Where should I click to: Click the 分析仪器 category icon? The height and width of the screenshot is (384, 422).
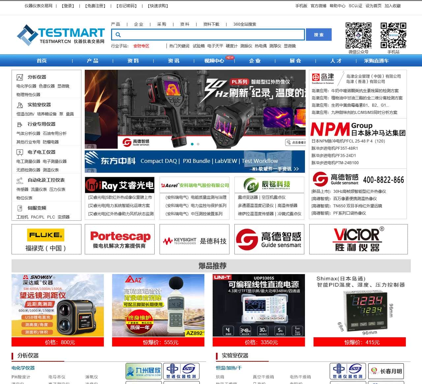point(20,77)
